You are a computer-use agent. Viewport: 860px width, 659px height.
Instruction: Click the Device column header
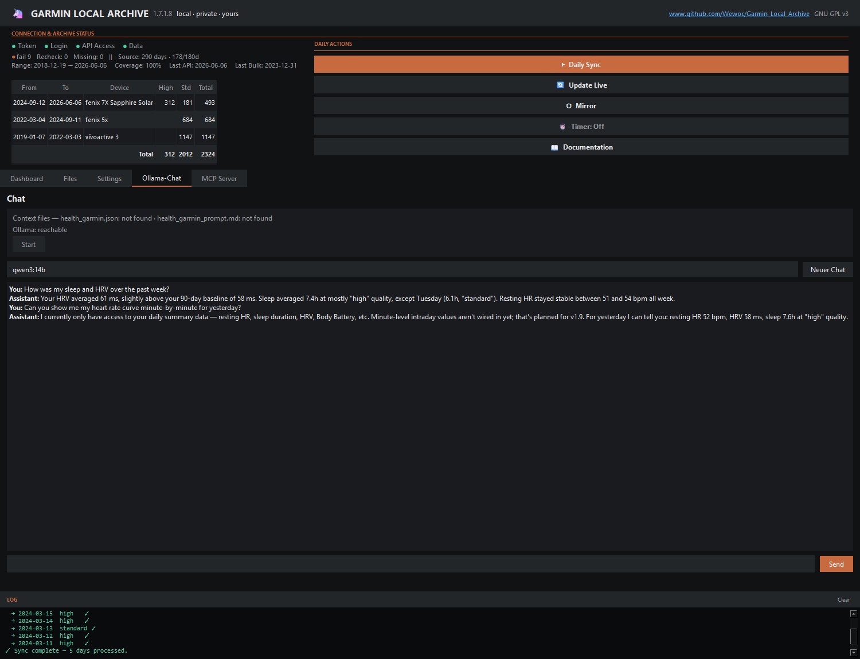coord(119,88)
